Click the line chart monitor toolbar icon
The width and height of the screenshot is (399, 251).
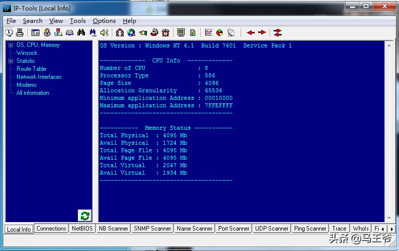click(208, 32)
